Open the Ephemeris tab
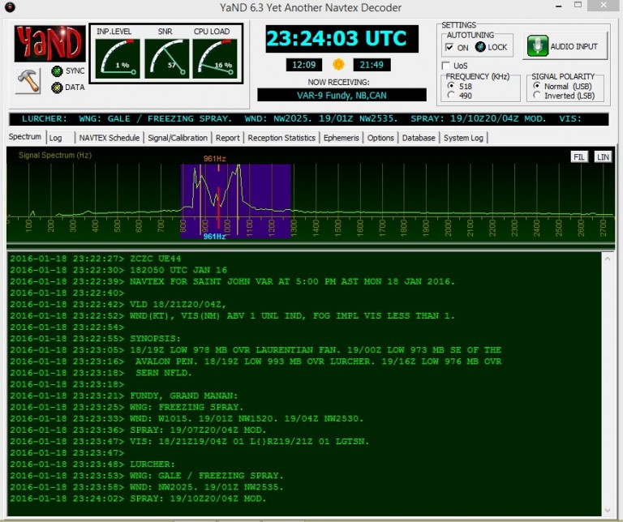 341,138
